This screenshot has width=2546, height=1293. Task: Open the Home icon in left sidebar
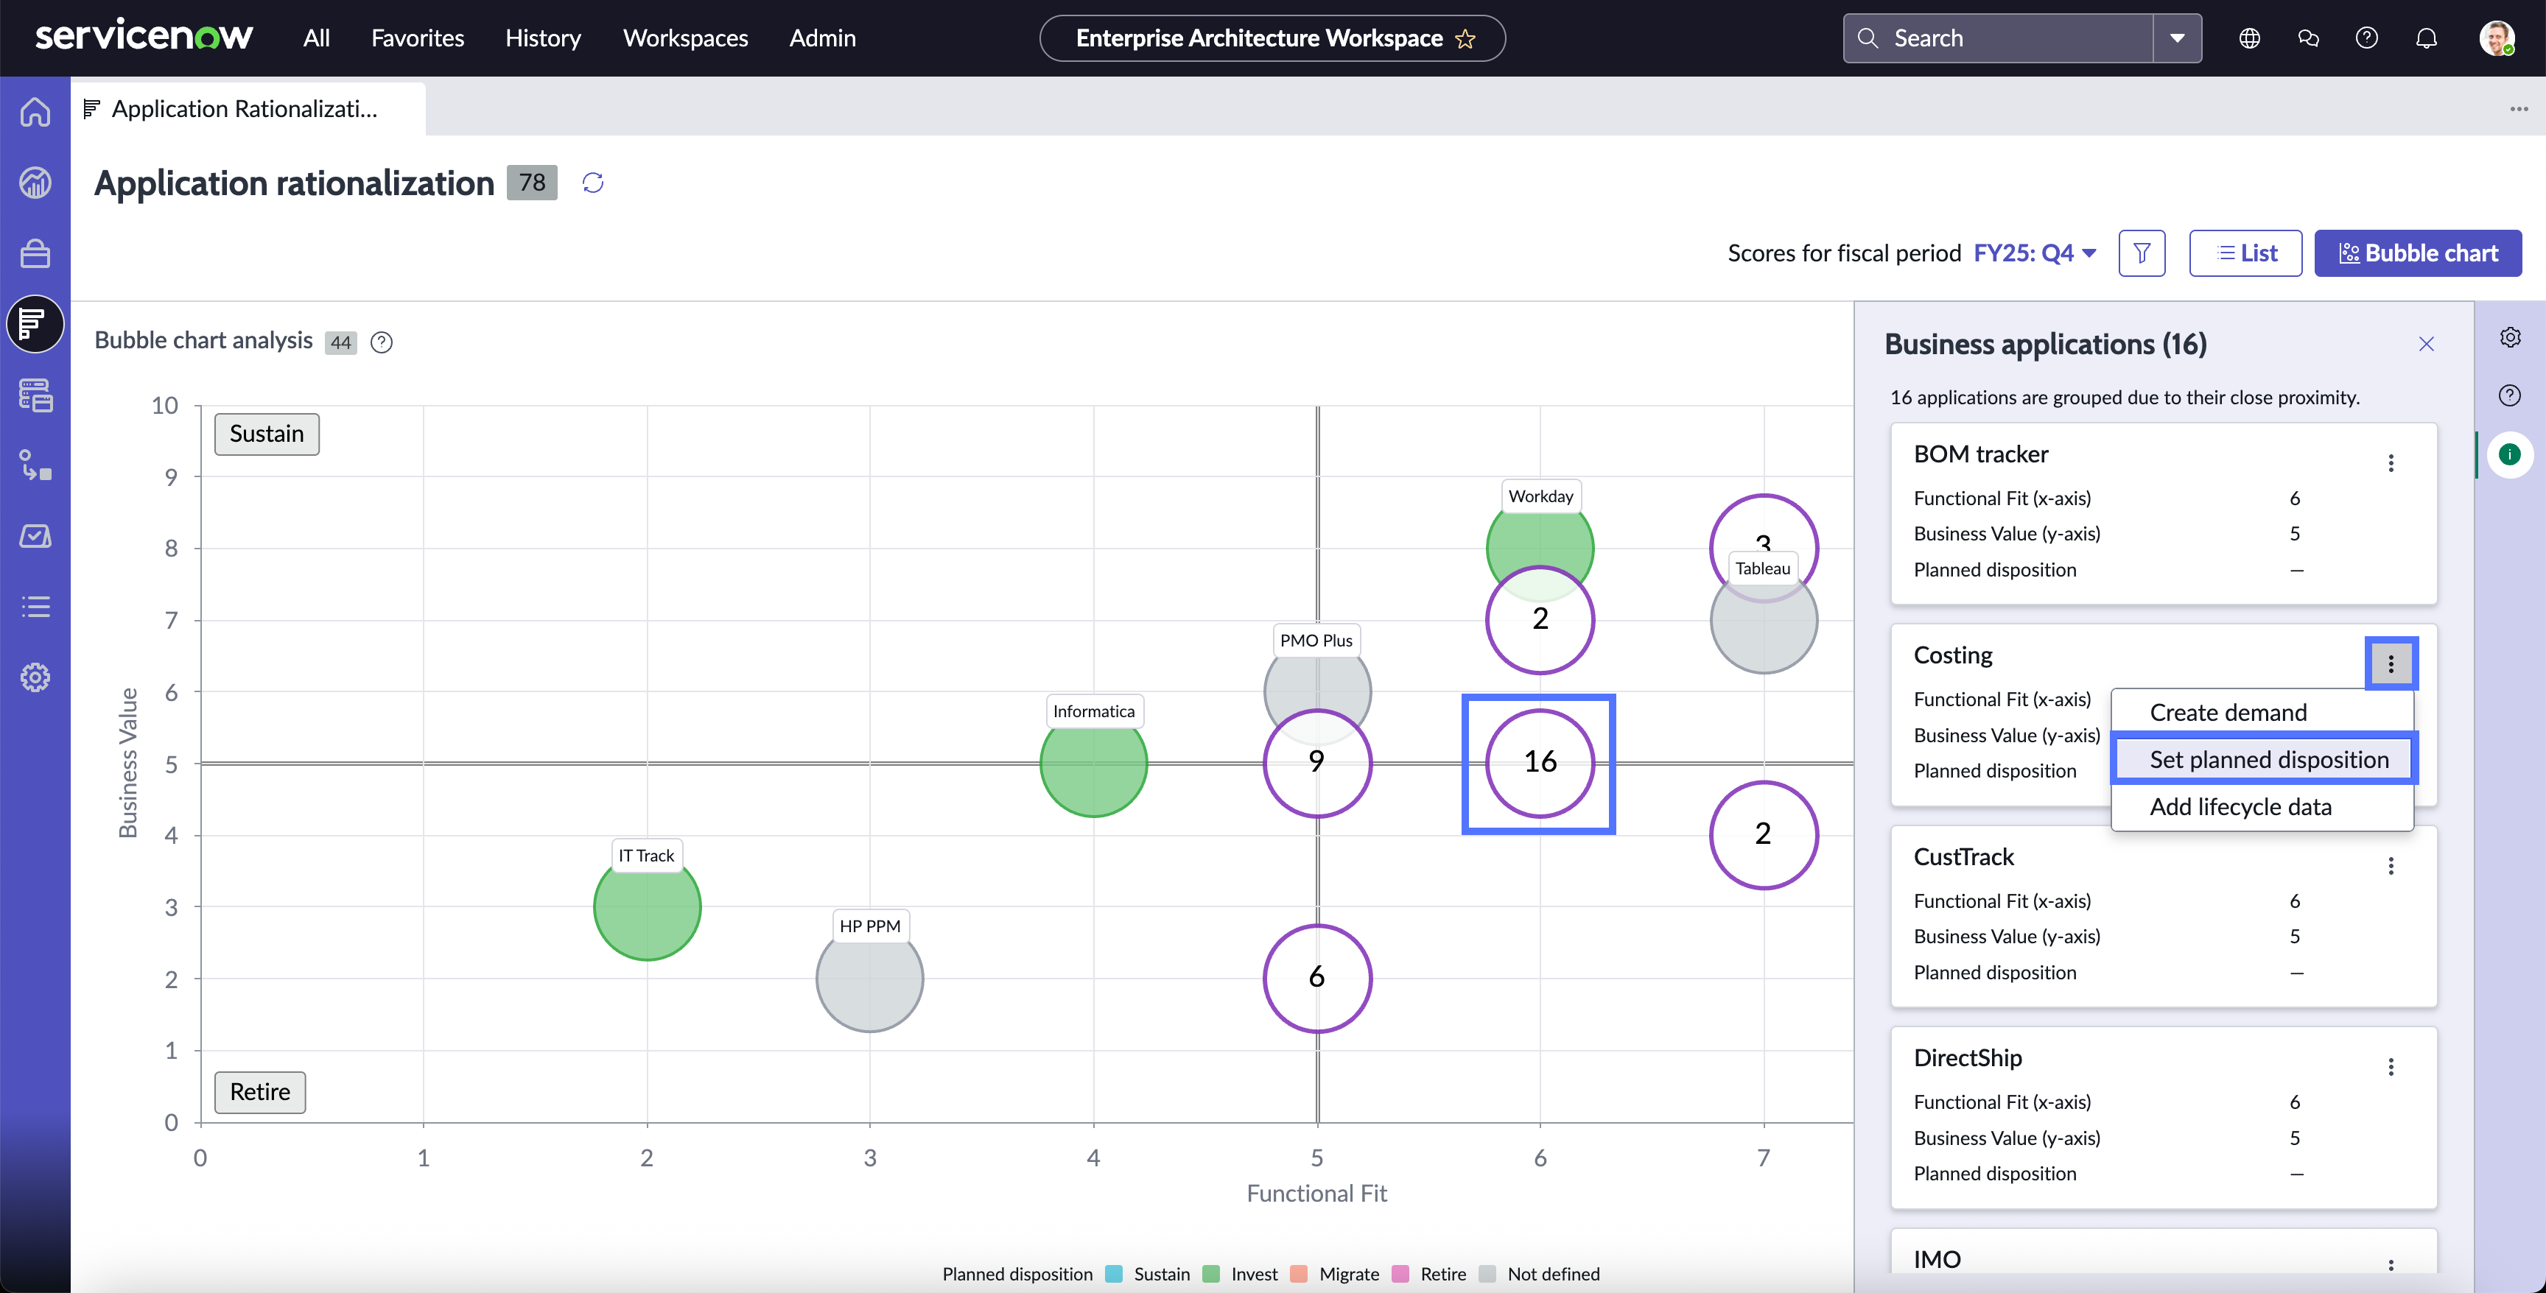pos(35,112)
